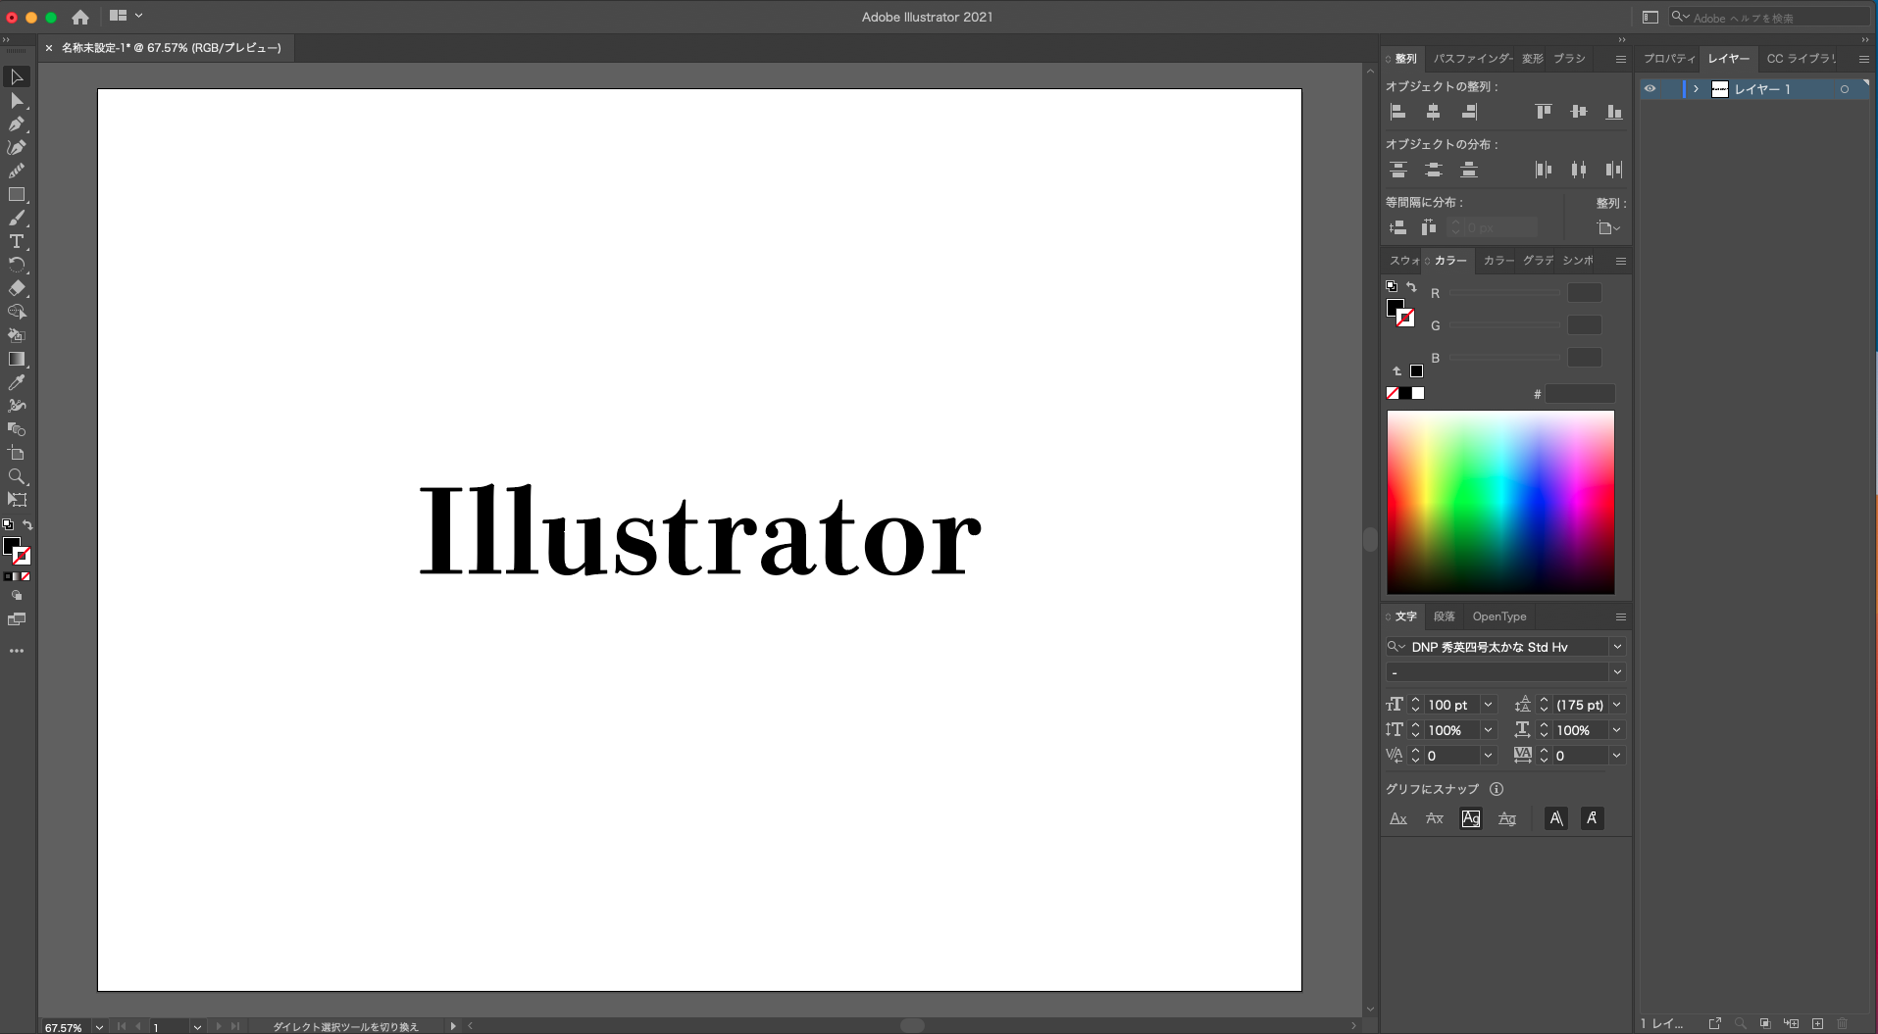Click the Home icon
This screenshot has height=1034, width=1878.
tap(80, 17)
